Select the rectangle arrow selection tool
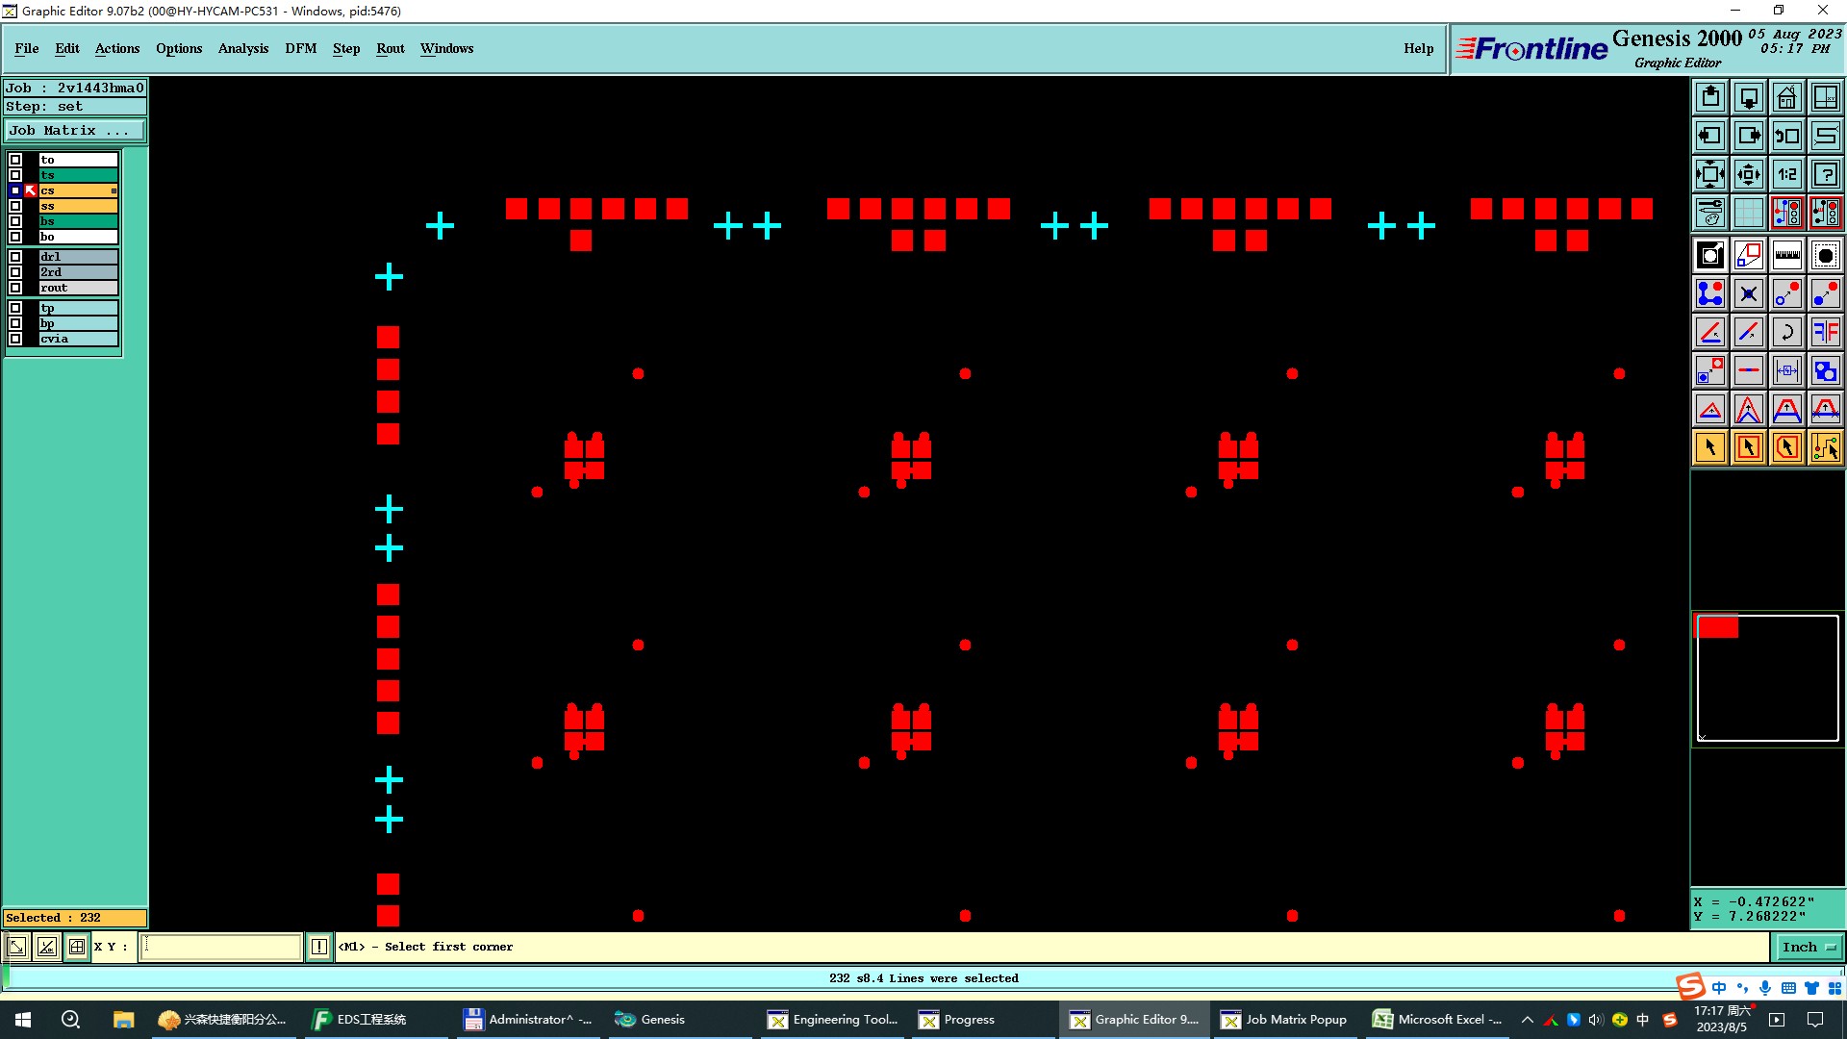This screenshot has width=1847, height=1039. [1749, 447]
